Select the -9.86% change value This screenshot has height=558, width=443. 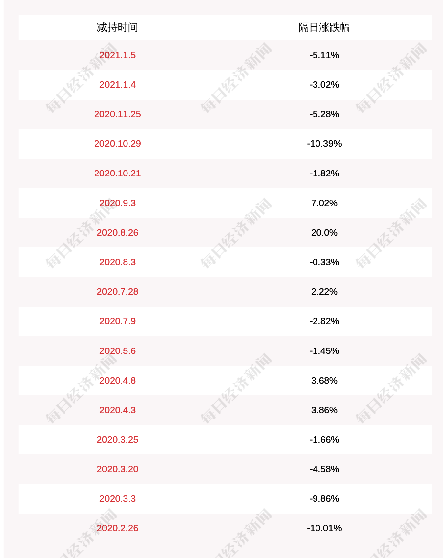[x=324, y=498]
